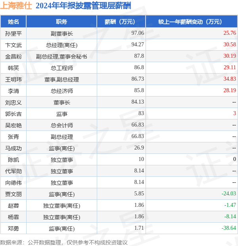Click the name 金昌粉
The image size is (238, 246).
[x=13, y=57]
